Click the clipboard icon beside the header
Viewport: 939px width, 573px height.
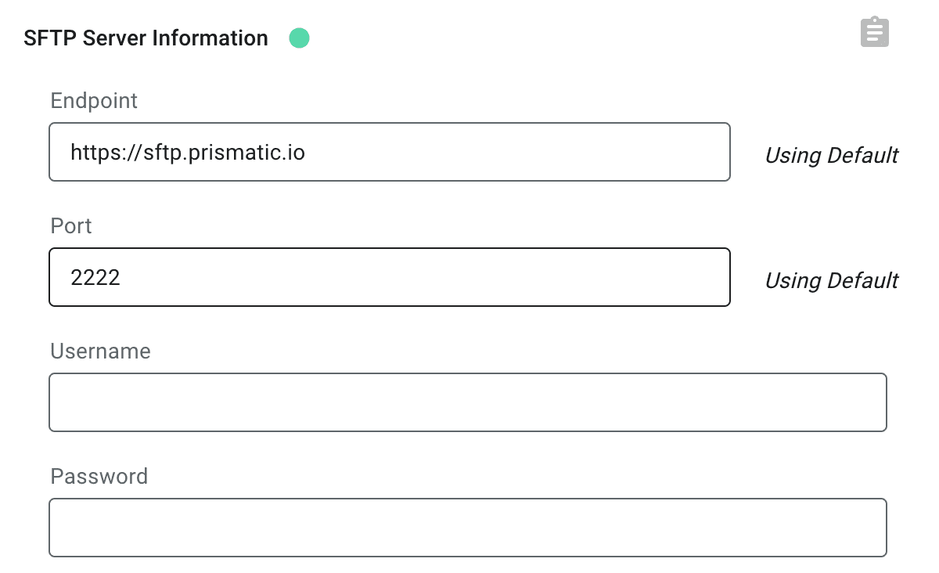874,32
